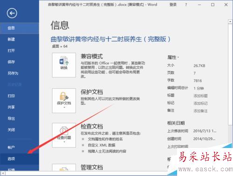The width and height of the screenshot is (233, 176).
Task: Click the 转换 compatibility convert button
Action: pos(64,65)
